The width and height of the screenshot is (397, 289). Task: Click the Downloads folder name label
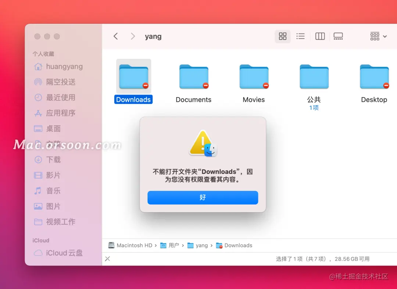(x=133, y=100)
